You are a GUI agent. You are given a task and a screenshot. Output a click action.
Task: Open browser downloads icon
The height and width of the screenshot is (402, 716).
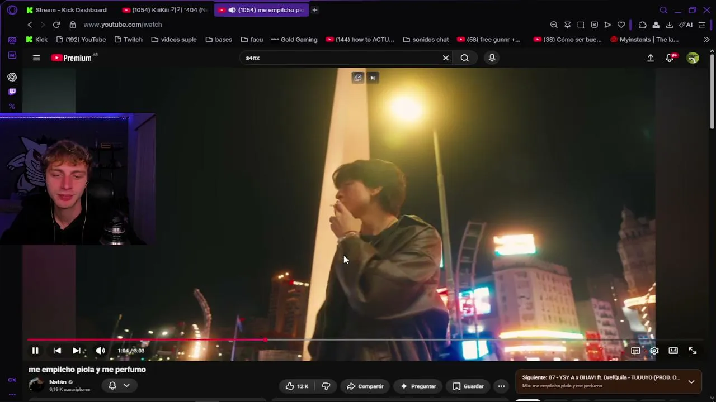click(669, 25)
